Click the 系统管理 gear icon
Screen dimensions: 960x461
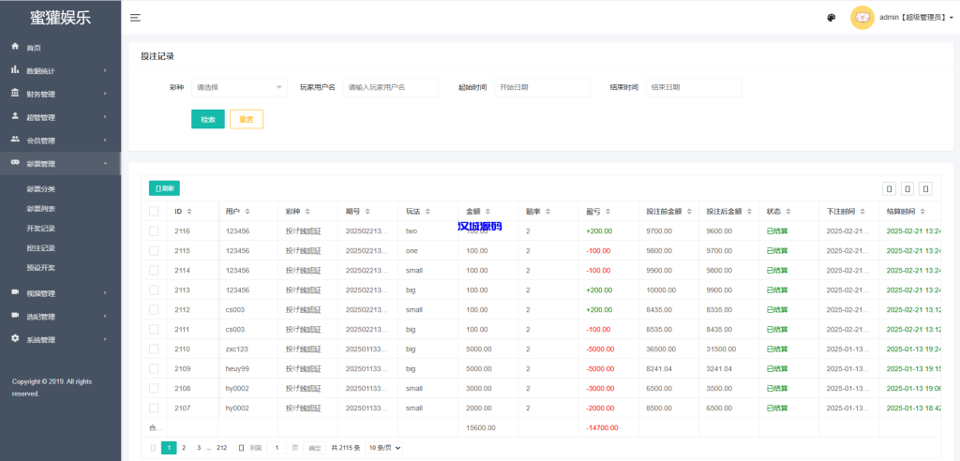(x=15, y=339)
